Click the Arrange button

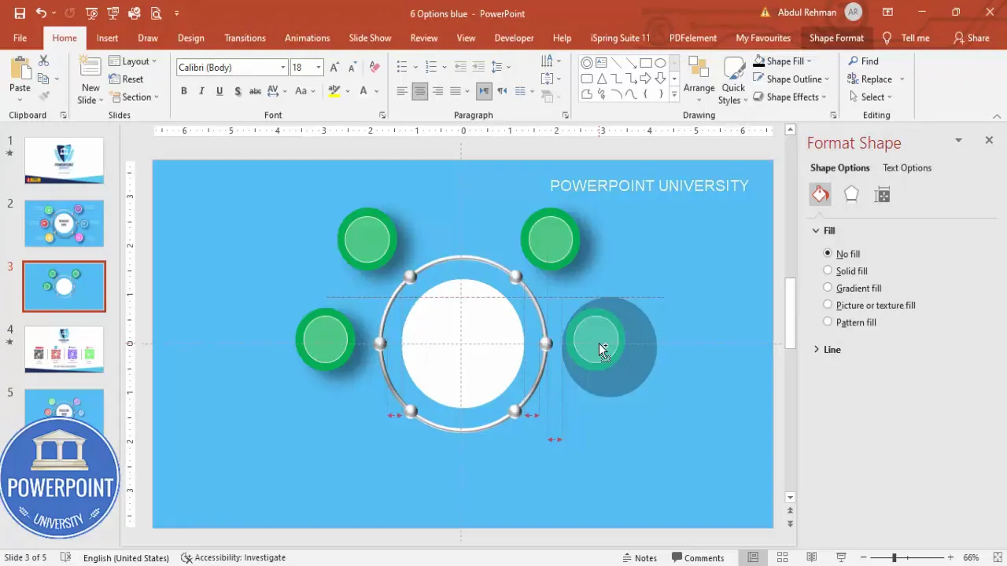point(699,79)
